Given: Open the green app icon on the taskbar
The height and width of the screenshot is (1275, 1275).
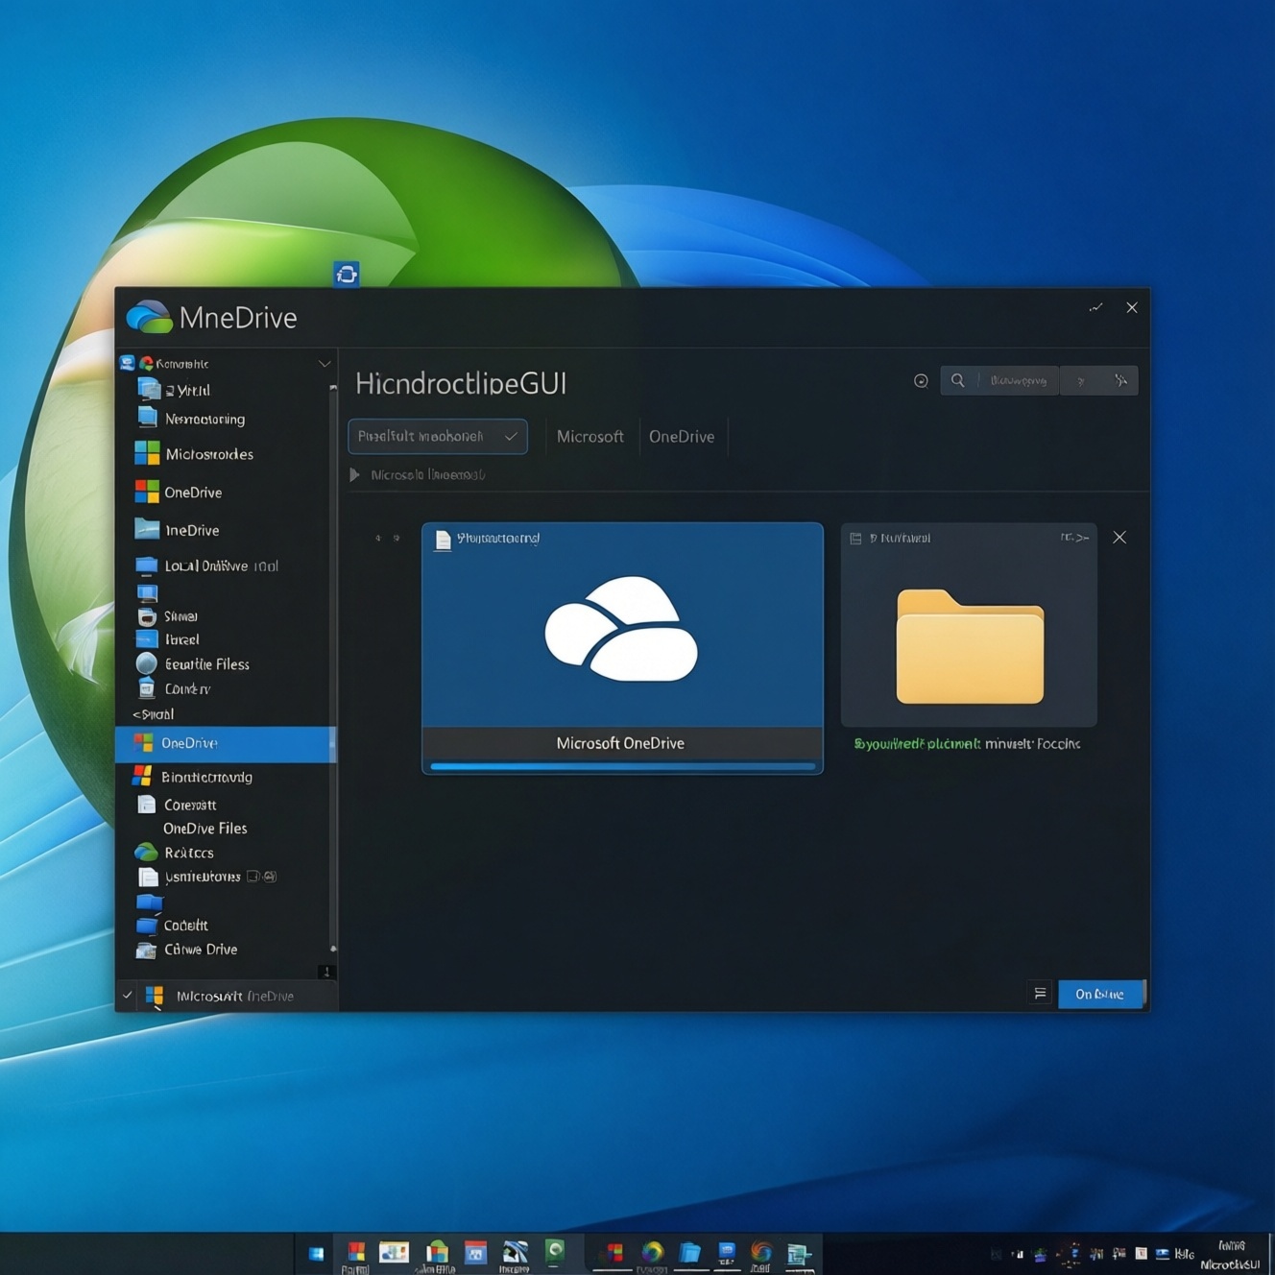Looking at the screenshot, I should [555, 1250].
